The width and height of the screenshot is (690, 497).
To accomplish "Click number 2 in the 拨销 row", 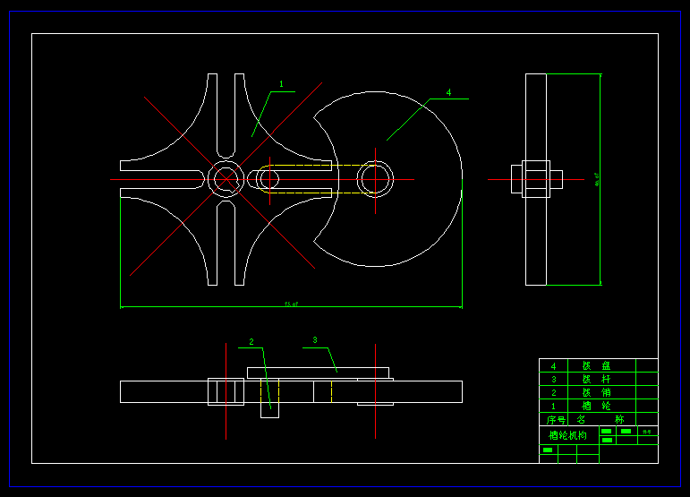I will click(x=554, y=392).
